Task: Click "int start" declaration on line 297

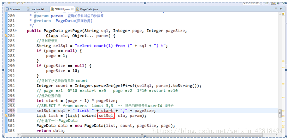Action: (x=47, y=101)
